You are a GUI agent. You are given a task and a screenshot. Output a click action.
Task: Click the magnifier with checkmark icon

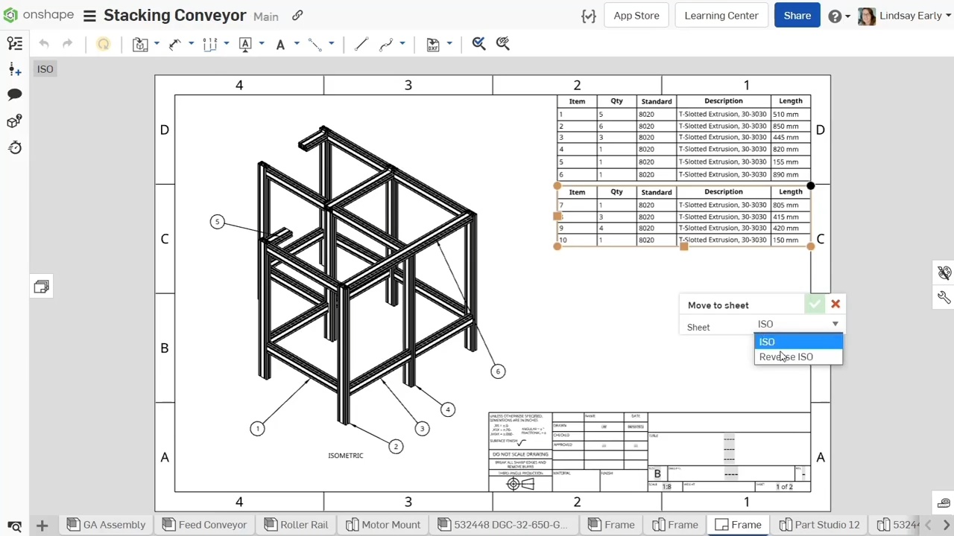(478, 44)
